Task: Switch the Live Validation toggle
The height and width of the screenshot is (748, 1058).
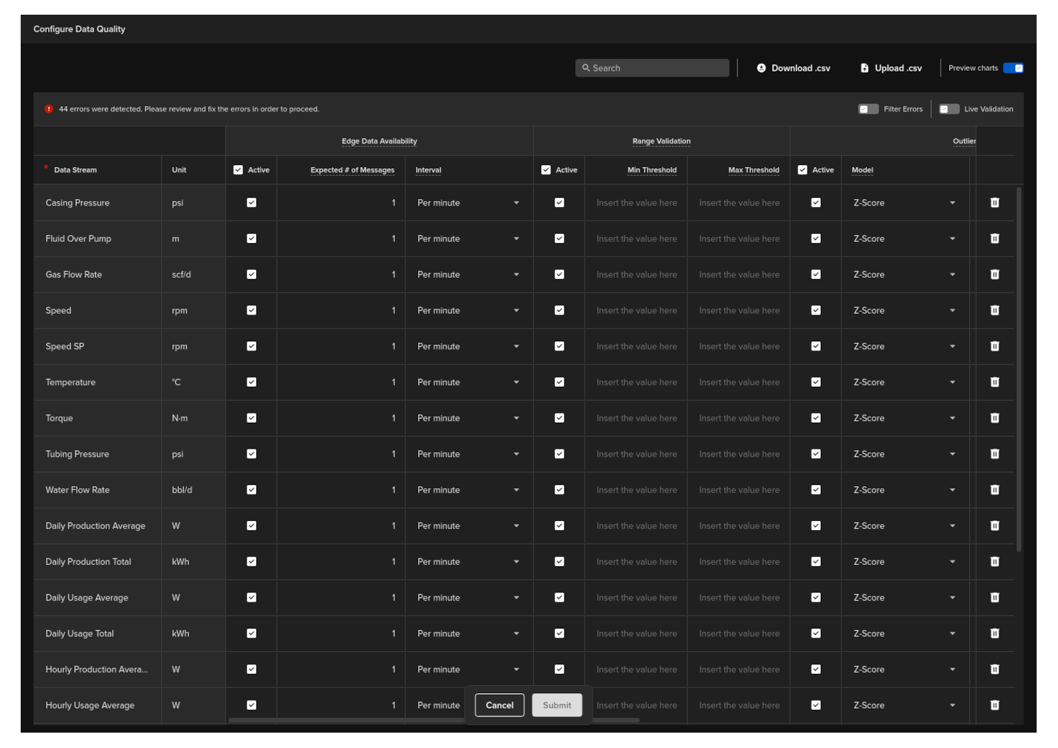Action: 948,110
